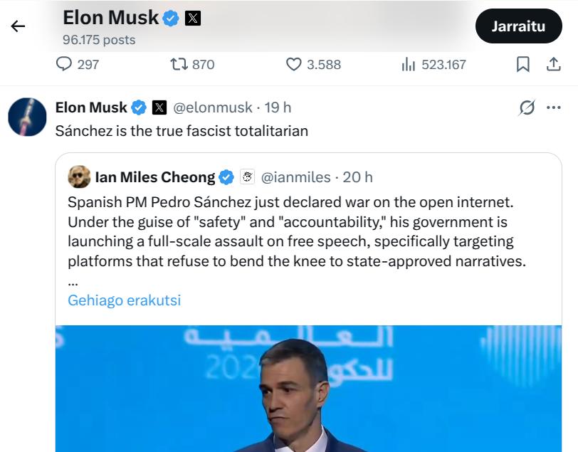Expand quoted post with Gehiago erakutsi
578x452 pixels.
[124, 300]
